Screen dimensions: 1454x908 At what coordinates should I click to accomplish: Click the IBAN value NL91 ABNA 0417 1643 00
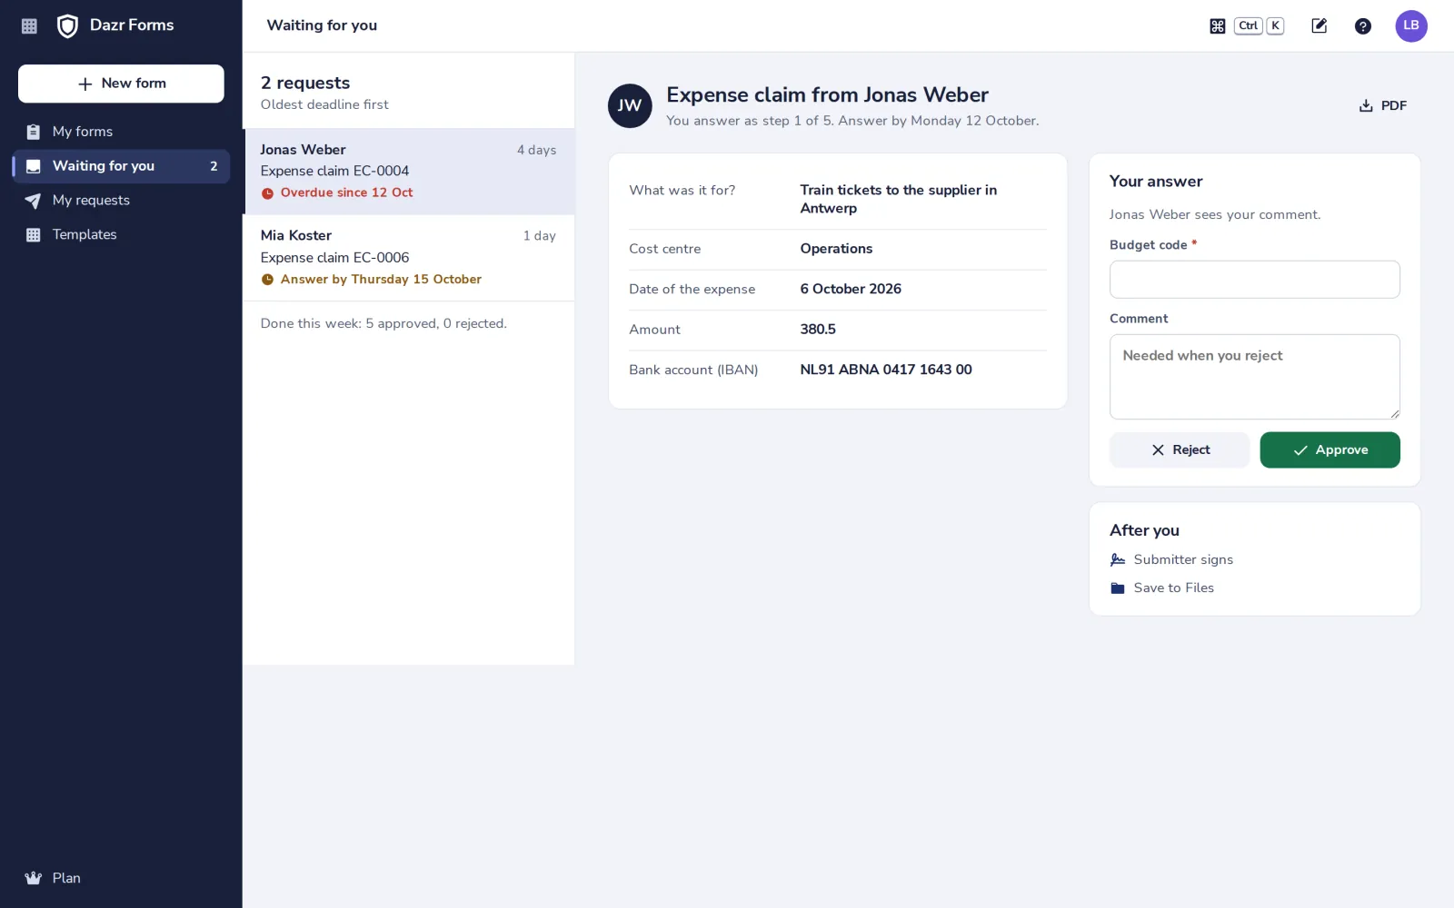[x=886, y=370]
